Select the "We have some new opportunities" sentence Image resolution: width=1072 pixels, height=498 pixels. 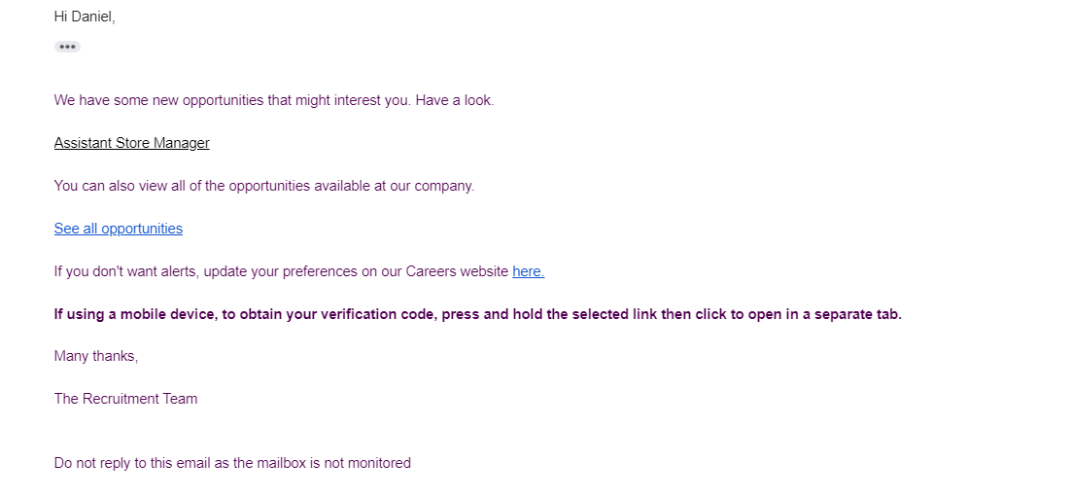point(274,100)
